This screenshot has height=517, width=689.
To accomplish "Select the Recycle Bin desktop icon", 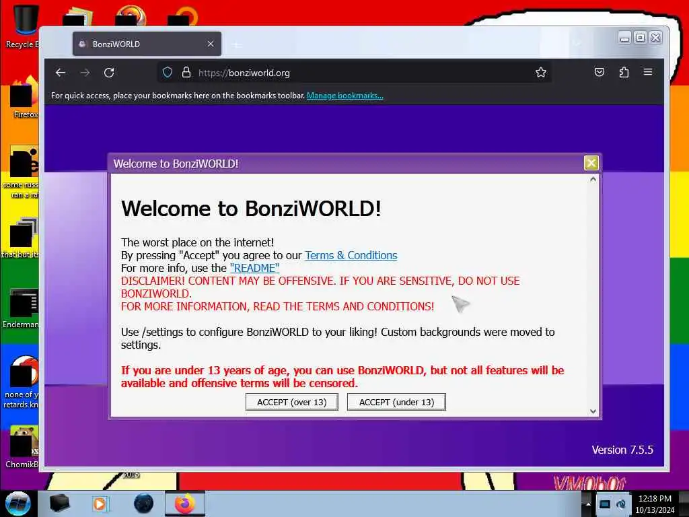I will (22, 26).
